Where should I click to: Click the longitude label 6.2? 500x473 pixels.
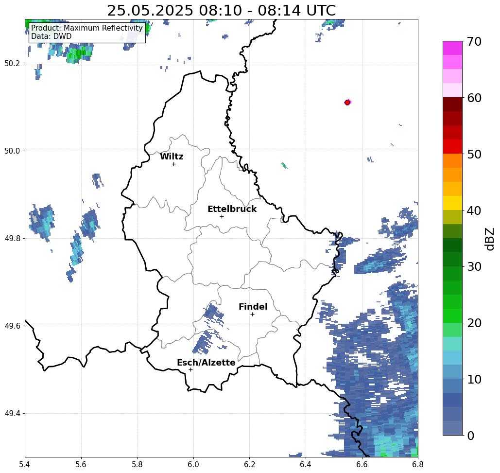pyautogui.click(x=250, y=464)
